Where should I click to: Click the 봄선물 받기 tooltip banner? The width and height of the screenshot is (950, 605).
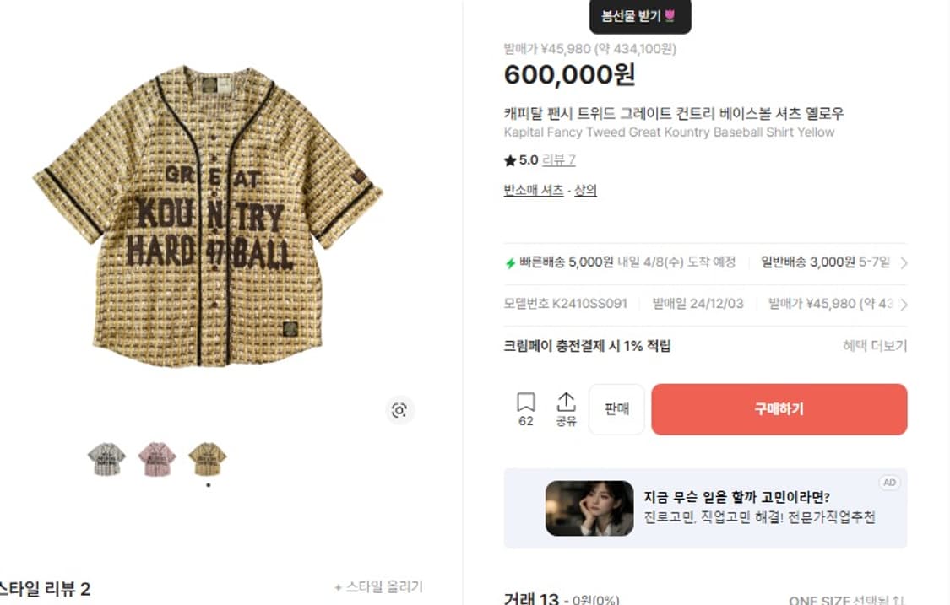pyautogui.click(x=639, y=16)
